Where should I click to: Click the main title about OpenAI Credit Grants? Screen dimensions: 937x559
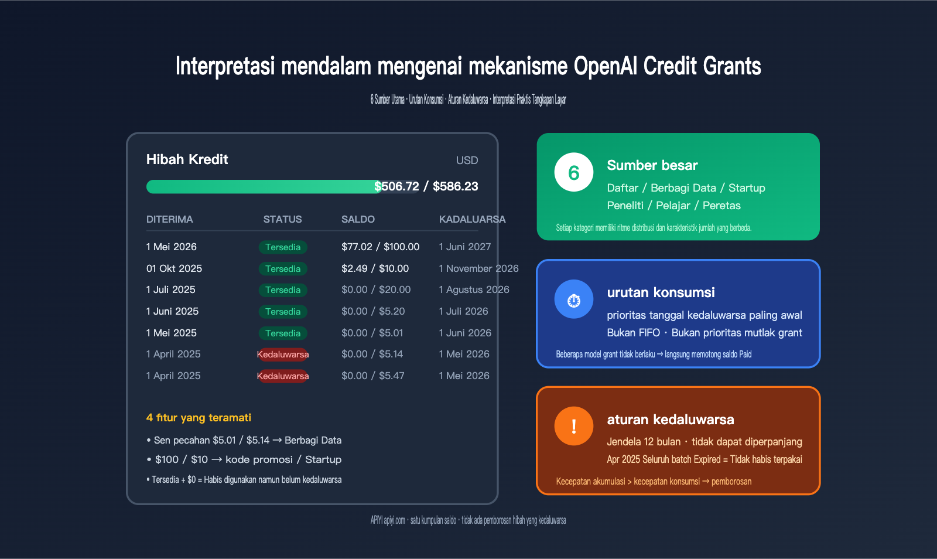[468, 66]
